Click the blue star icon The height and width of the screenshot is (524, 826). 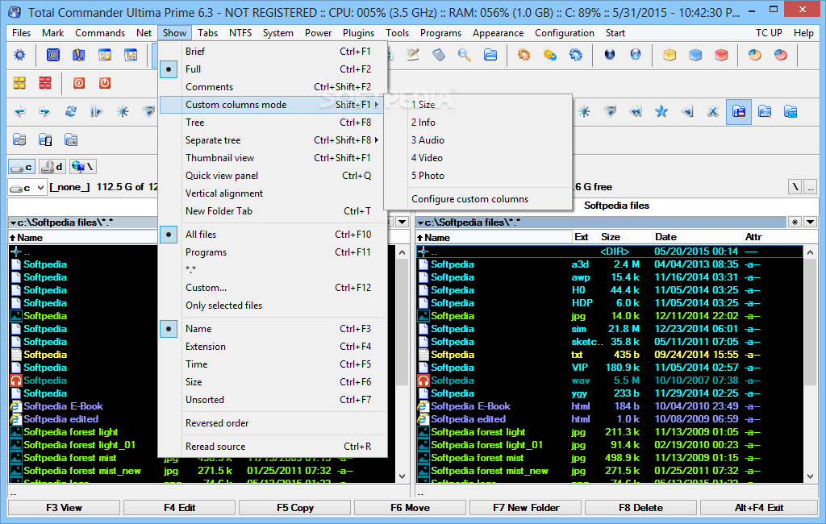[661, 111]
